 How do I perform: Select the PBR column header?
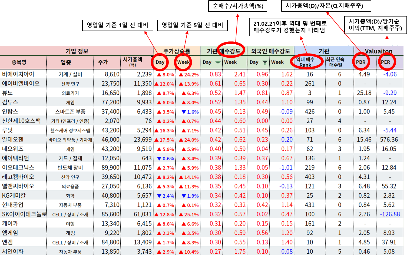361,62
